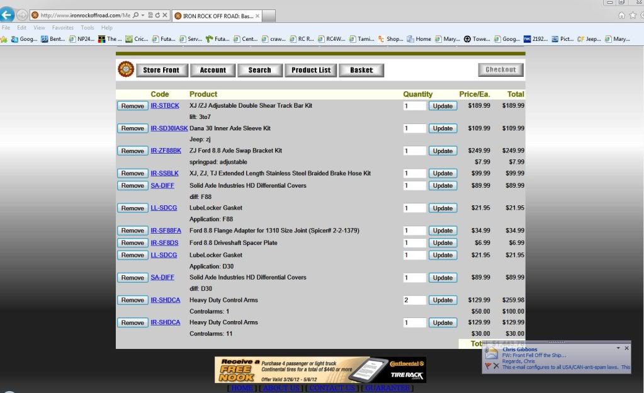Open the NP24... bookmark

(x=82, y=39)
